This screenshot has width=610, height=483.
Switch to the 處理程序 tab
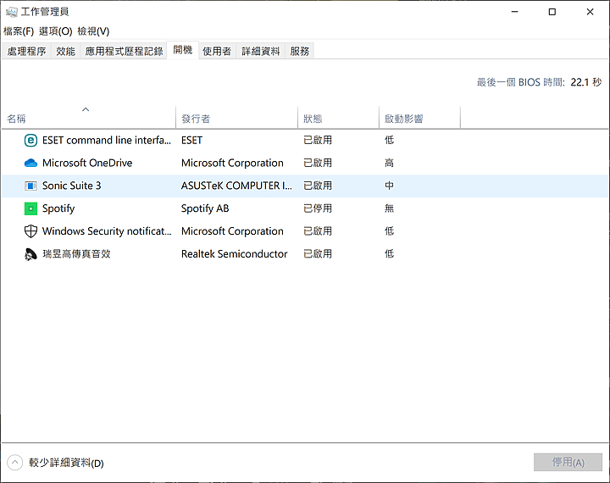click(26, 51)
